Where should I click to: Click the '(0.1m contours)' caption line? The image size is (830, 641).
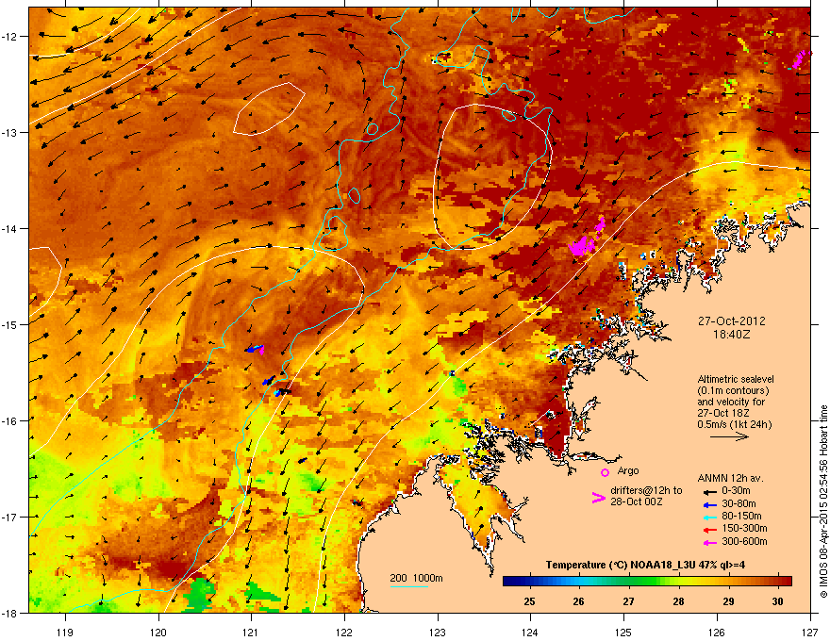pyautogui.click(x=733, y=390)
